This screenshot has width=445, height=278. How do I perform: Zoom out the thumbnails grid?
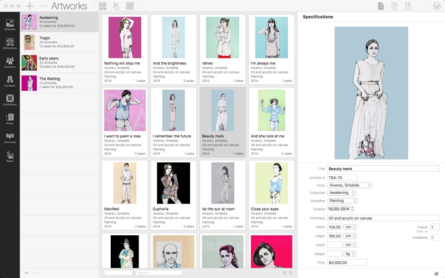(x=290, y=273)
